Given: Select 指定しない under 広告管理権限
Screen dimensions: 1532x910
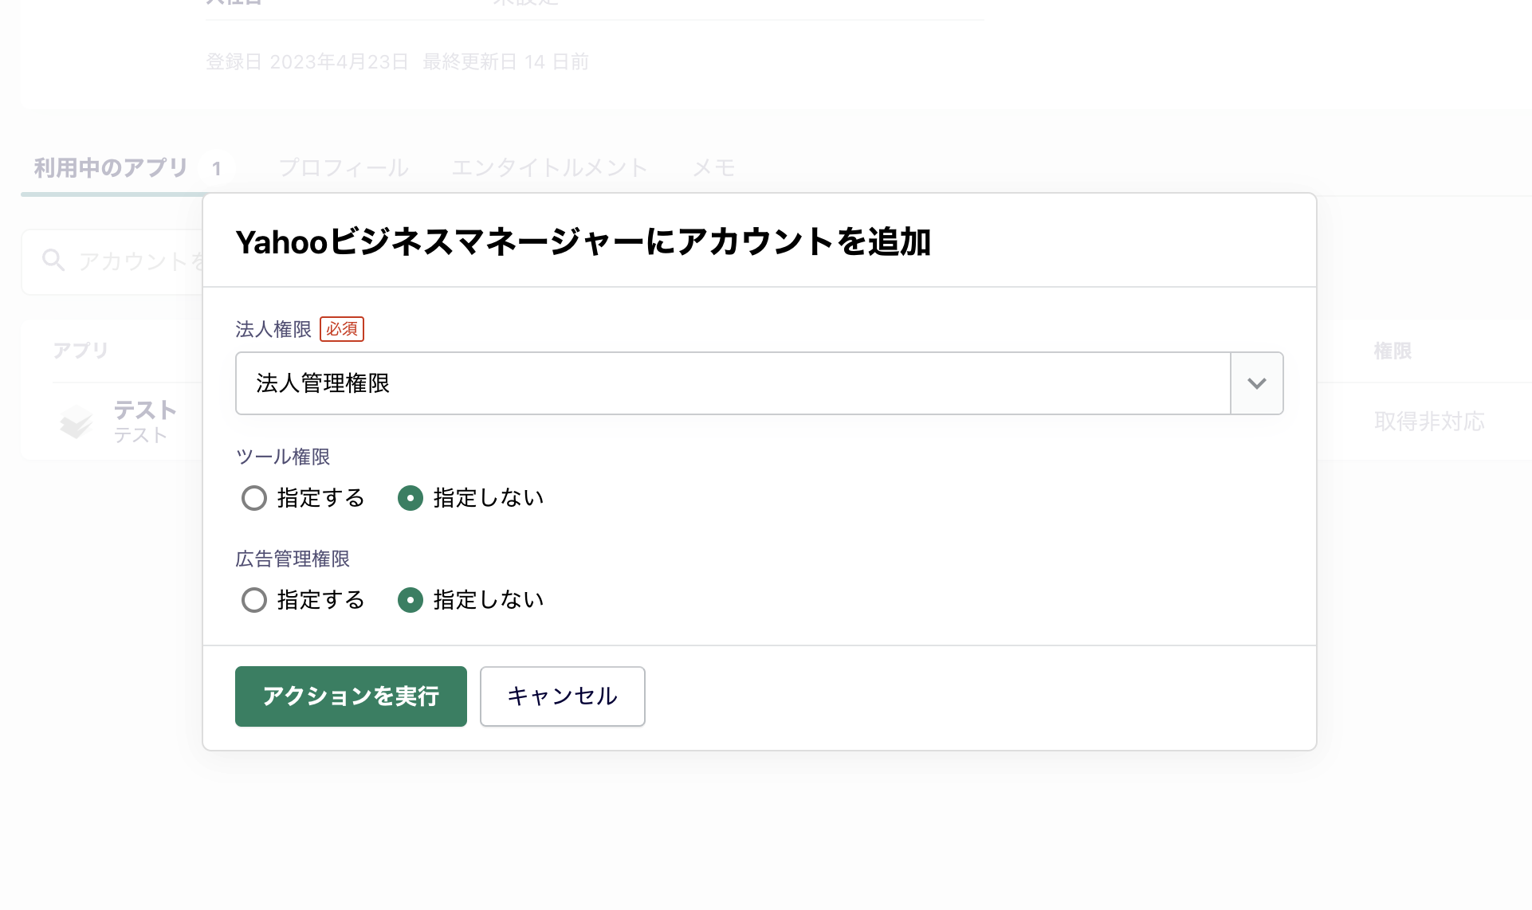Looking at the screenshot, I should click(410, 600).
